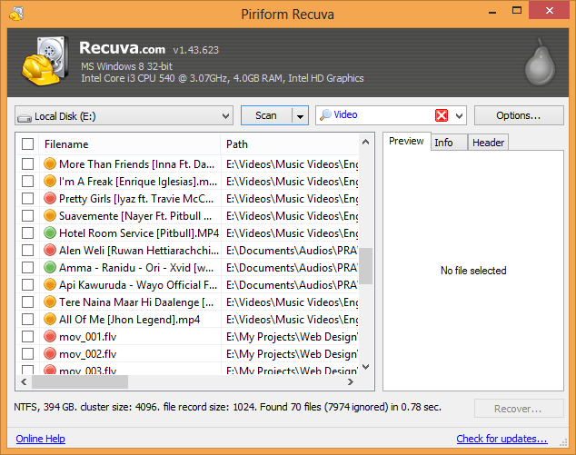576x455 pixels.
Task: Check the All Of Me file checkbox
Action: click(27, 319)
